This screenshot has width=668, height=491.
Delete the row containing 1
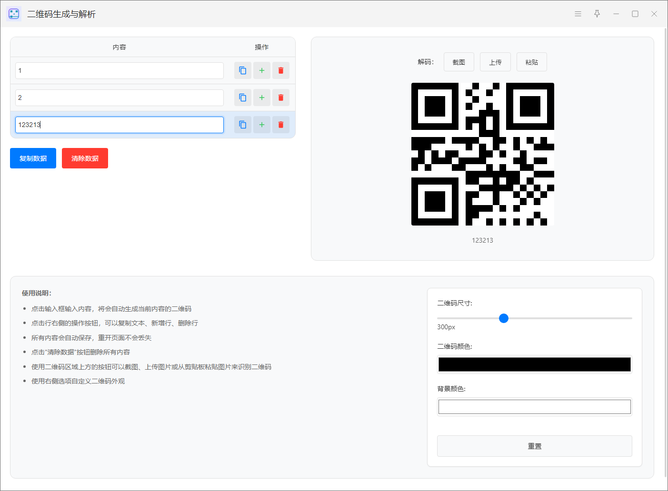coord(281,70)
